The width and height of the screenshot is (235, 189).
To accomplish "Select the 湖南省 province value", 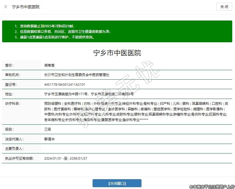I will coord(49,65).
